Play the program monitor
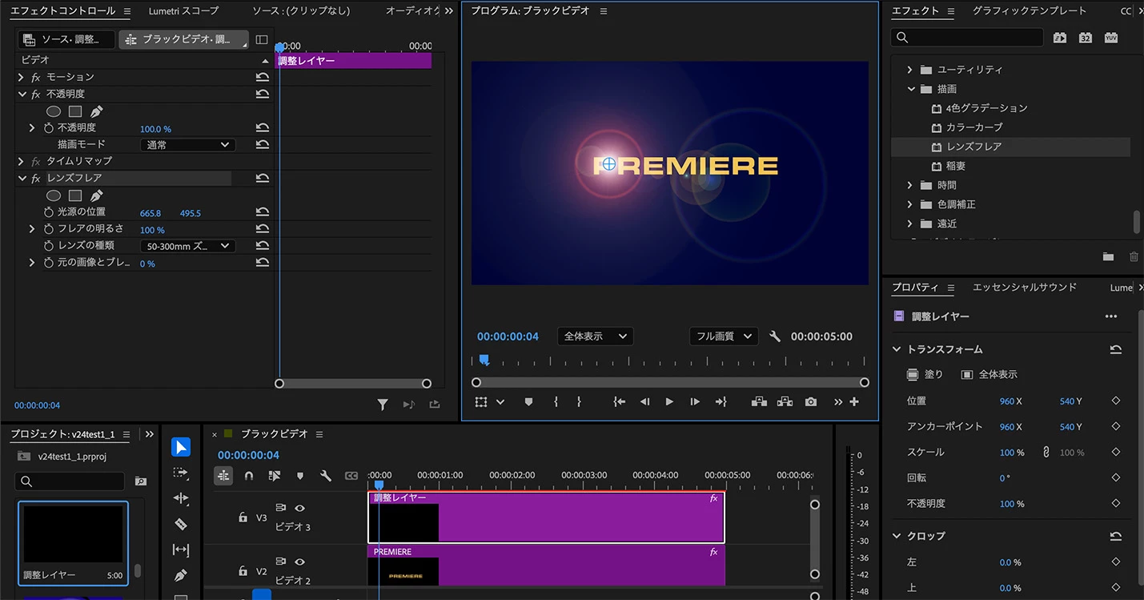1144x600 pixels. [669, 401]
